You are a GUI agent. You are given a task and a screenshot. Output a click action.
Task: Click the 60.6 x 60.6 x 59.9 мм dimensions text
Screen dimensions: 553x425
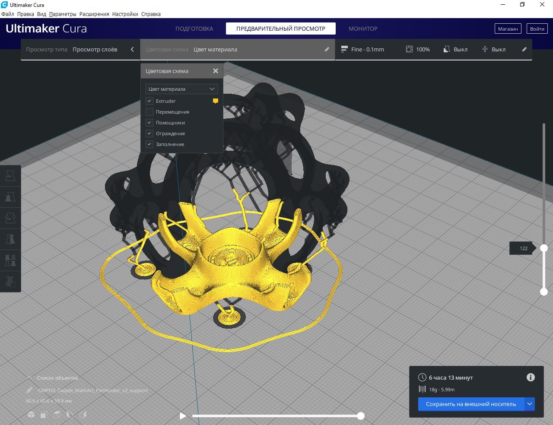pos(49,401)
